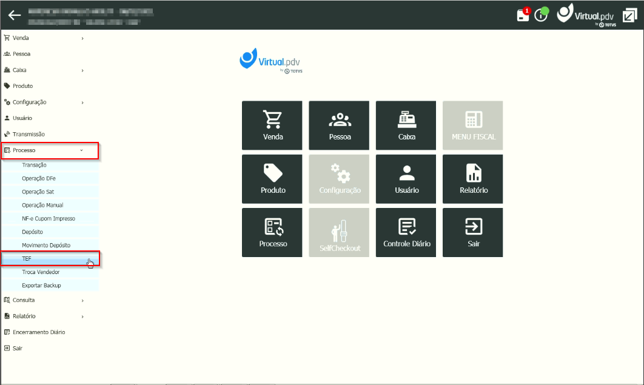Viewport: 644px width, 385px height.
Task: Click the exit icon beside Sair in sidebar
Action: pos(7,348)
